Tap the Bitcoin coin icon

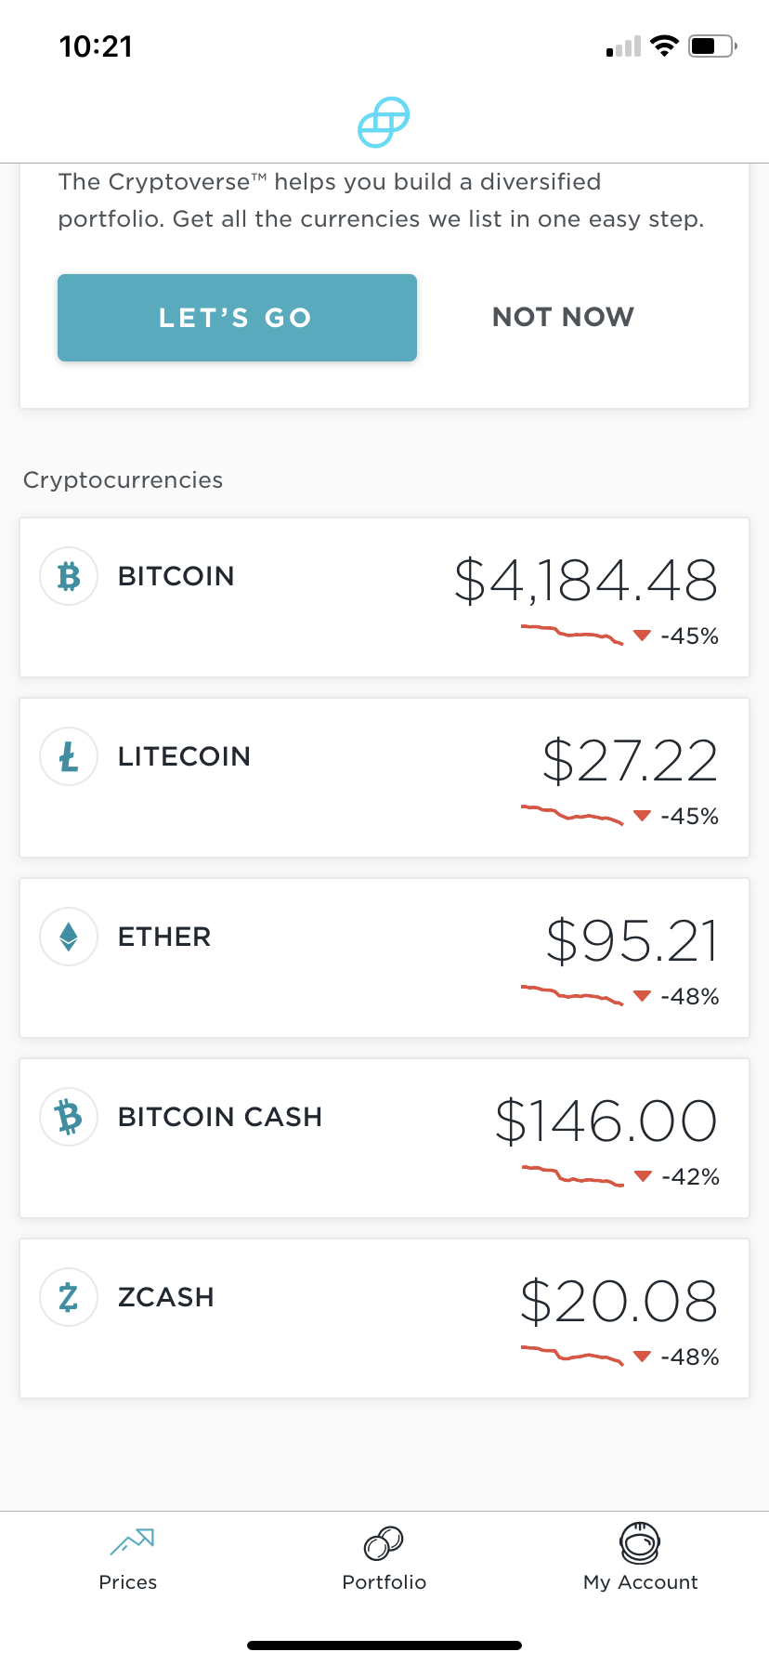pos(69,576)
